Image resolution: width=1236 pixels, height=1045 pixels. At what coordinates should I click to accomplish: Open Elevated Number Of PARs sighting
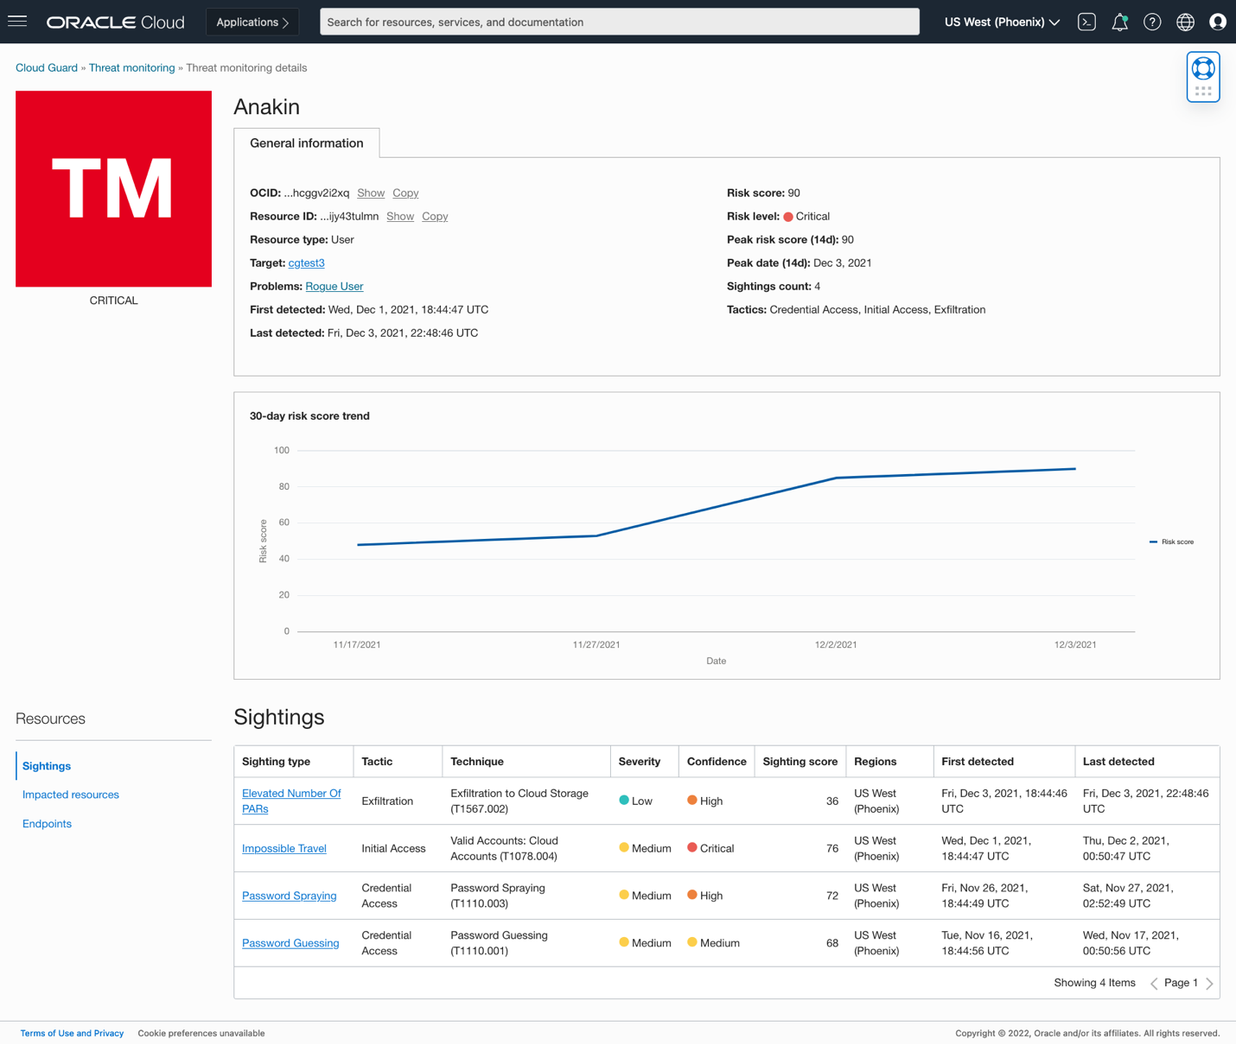pyautogui.click(x=291, y=801)
